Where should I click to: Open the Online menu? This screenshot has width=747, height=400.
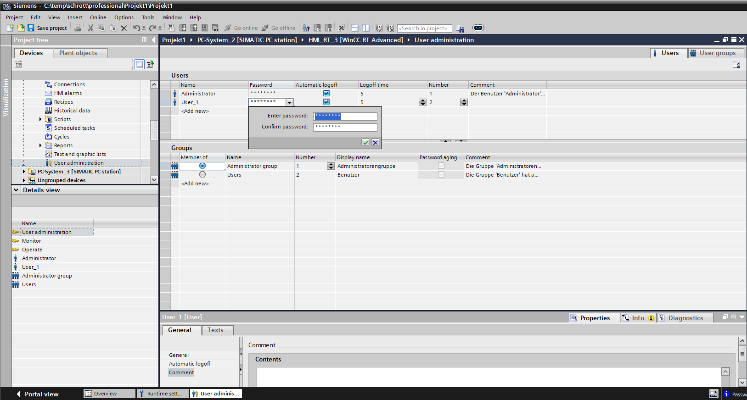[98, 17]
